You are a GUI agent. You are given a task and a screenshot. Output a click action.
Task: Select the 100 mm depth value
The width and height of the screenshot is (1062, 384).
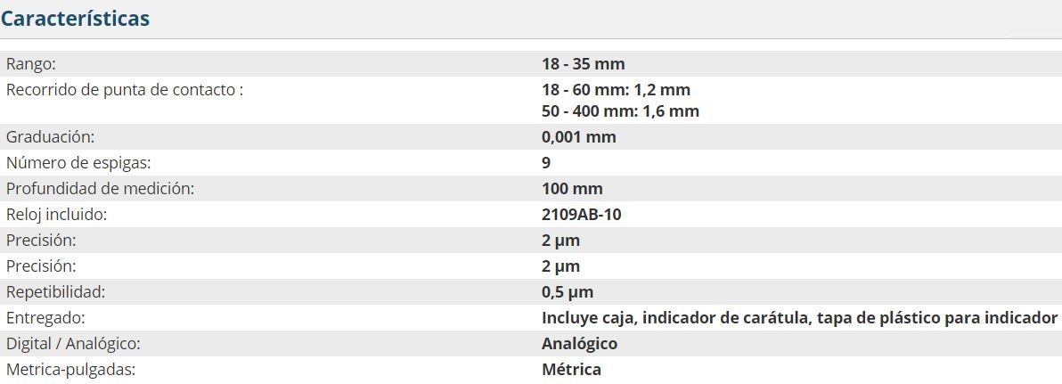point(572,189)
